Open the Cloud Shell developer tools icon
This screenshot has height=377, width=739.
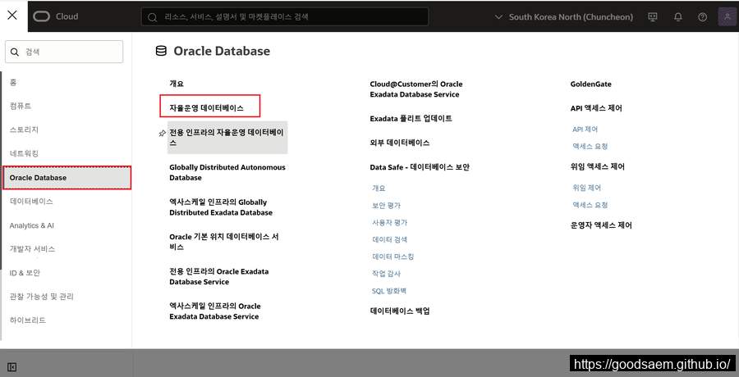653,17
